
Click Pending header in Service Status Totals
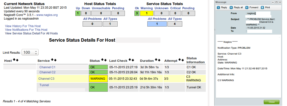tap(188, 8)
